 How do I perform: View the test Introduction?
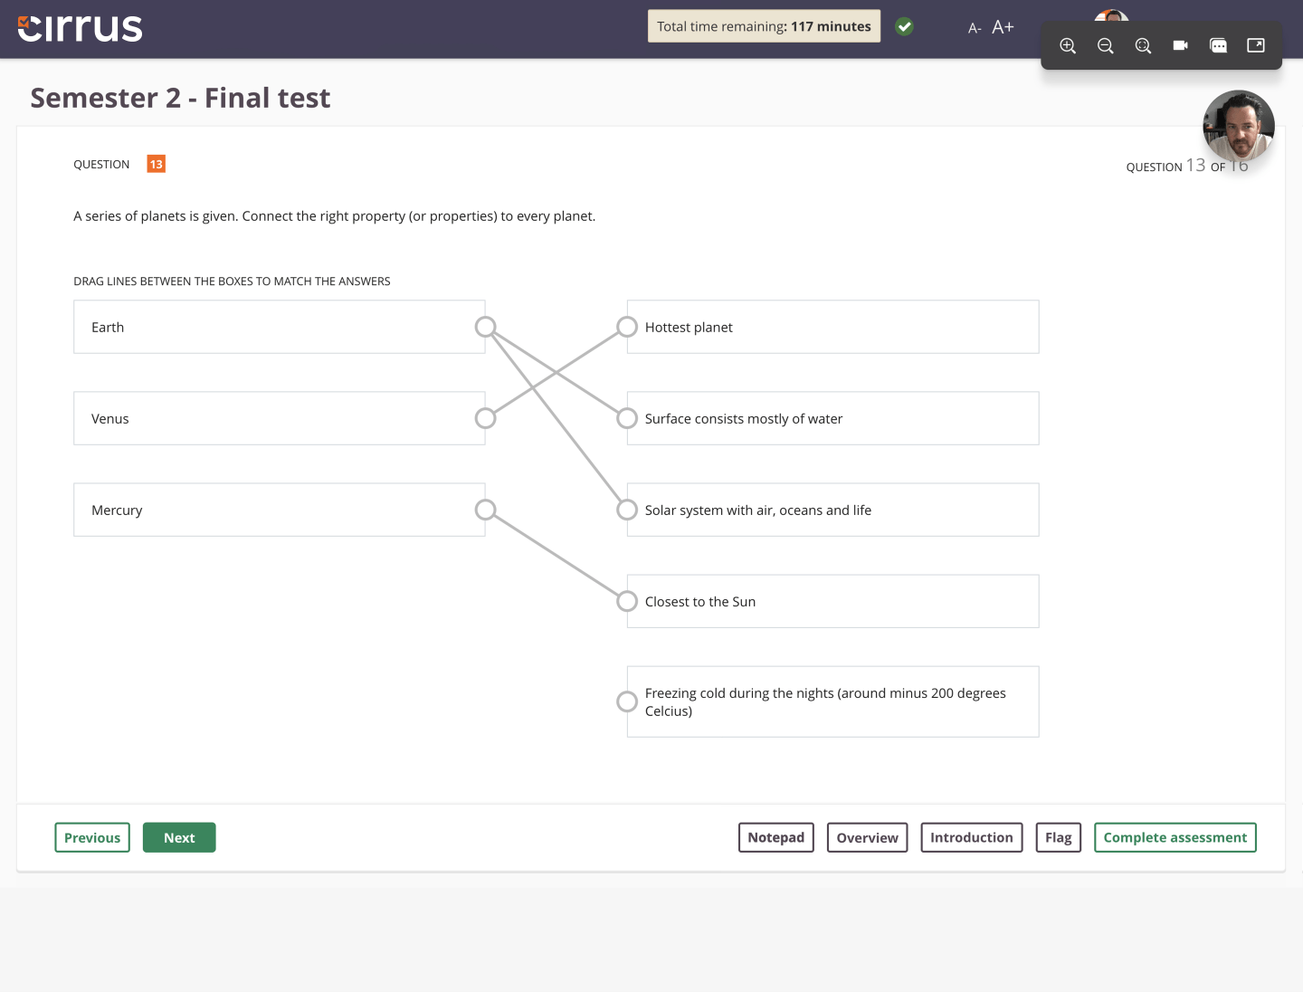(x=971, y=837)
